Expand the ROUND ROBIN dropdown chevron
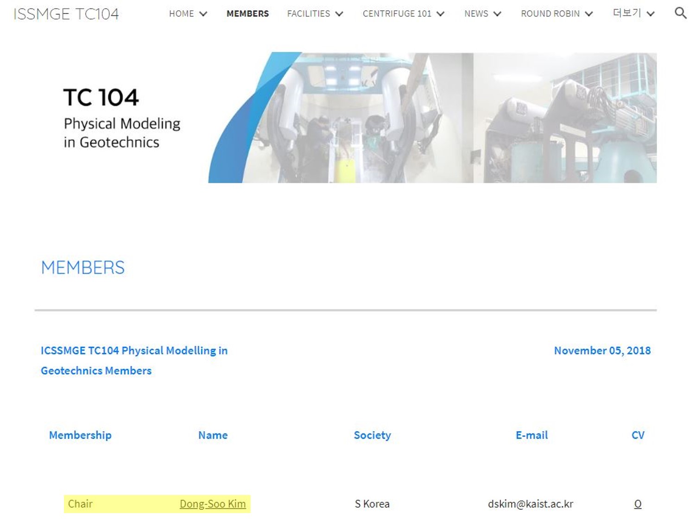Viewport: 695px width, 520px height. [x=589, y=14]
